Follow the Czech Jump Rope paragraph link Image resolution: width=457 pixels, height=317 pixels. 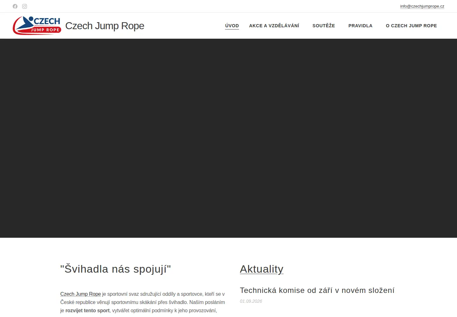coord(81,294)
